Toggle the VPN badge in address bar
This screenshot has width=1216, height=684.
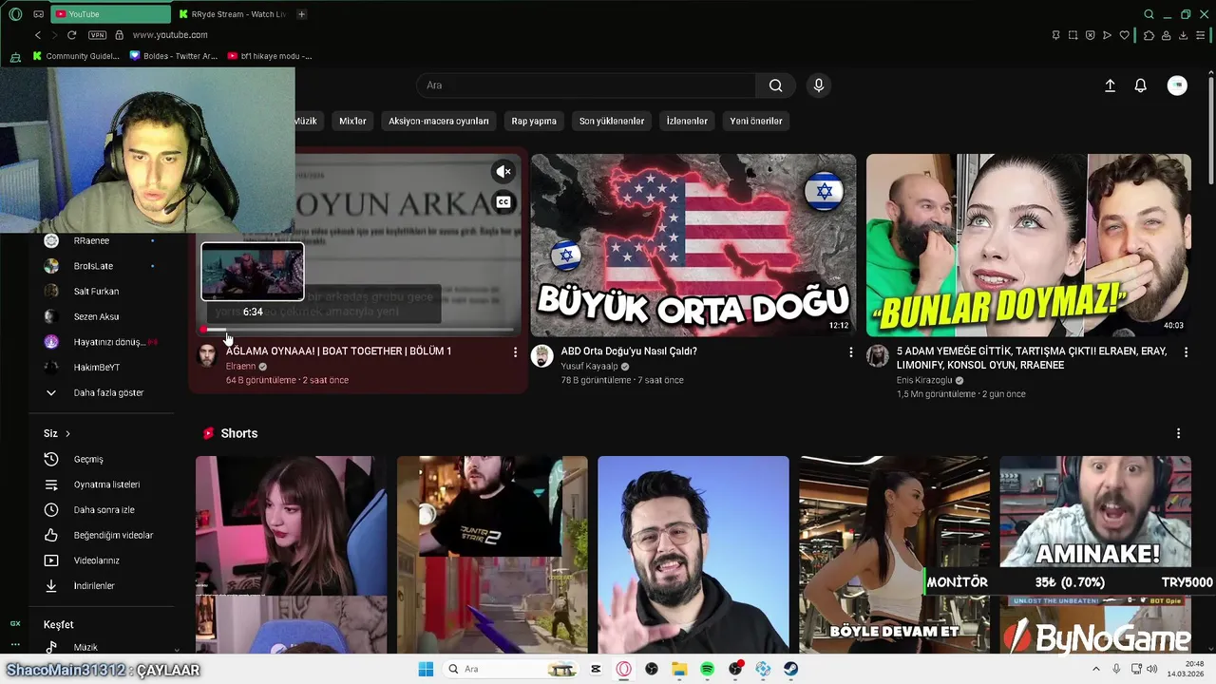point(97,35)
